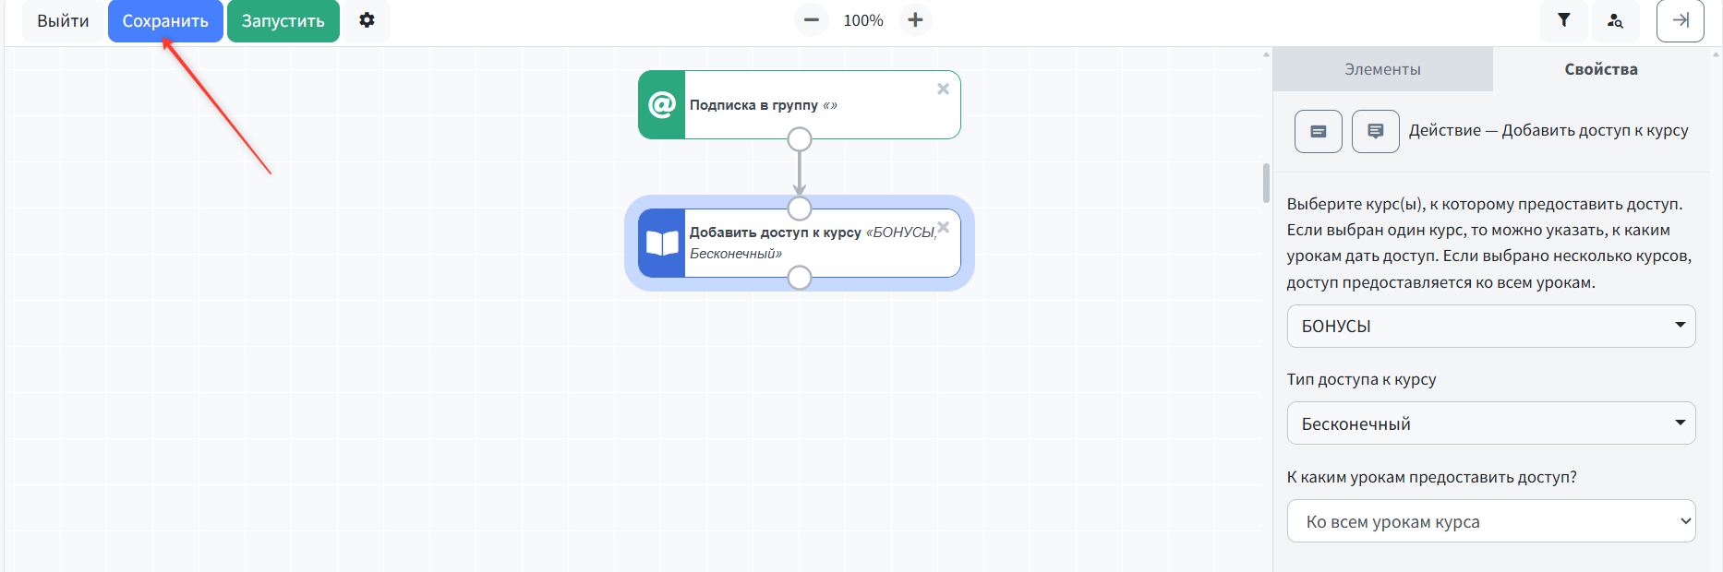The image size is (1723, 572).
Task: Delete the «Добавить доступ к курсу» block with its X
Action: click(943, 227)
